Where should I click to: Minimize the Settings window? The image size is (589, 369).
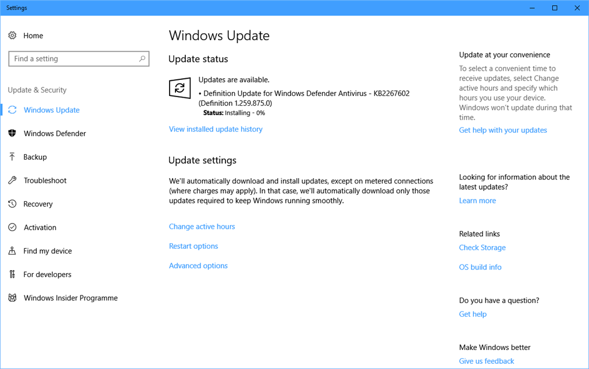(532, 8)
